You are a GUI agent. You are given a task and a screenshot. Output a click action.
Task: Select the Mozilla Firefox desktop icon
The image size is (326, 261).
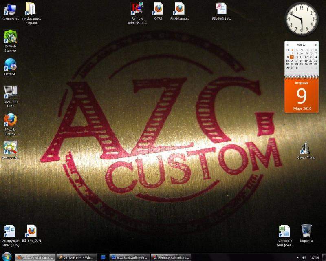(x=10, y=124)
